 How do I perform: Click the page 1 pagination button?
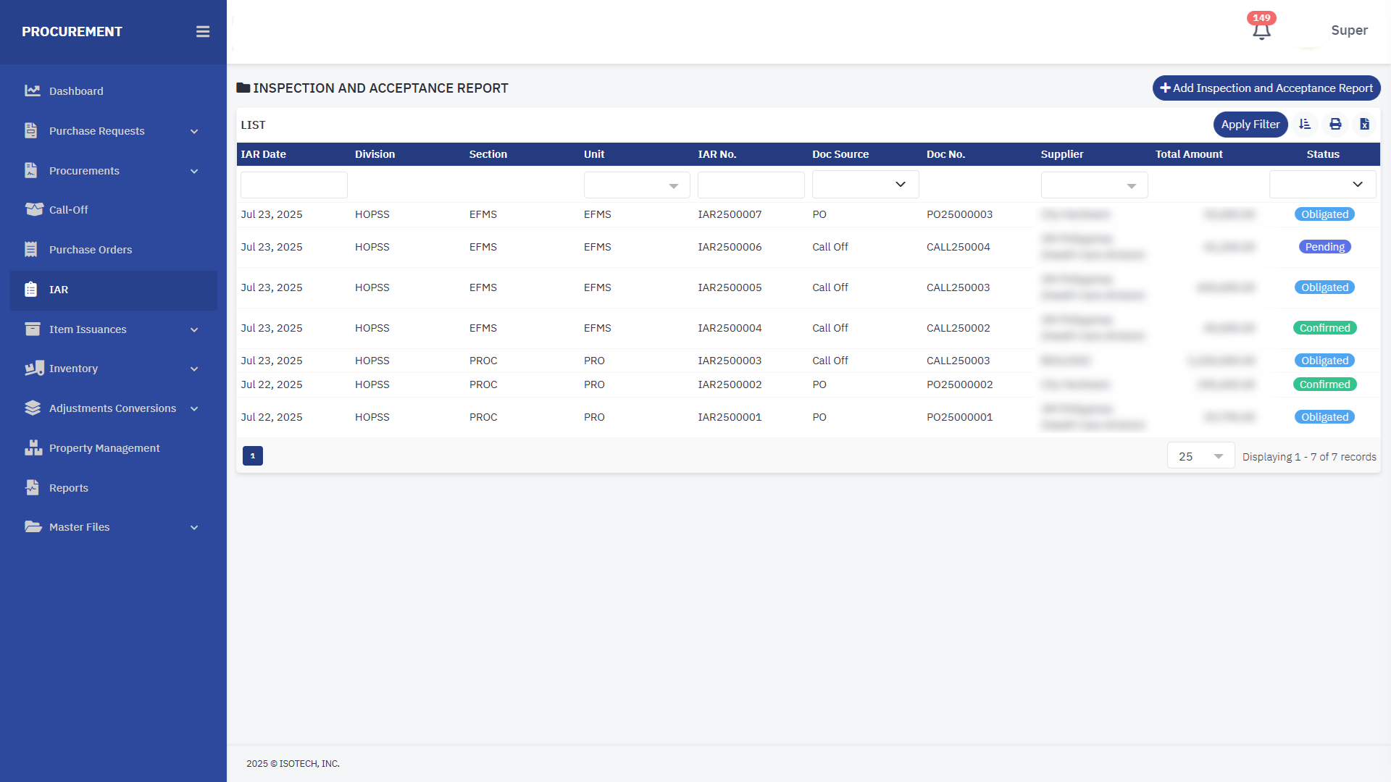[252, 456]
